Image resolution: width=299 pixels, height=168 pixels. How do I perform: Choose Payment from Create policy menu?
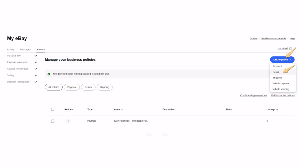pyautogui.click(x=283, y=66)
